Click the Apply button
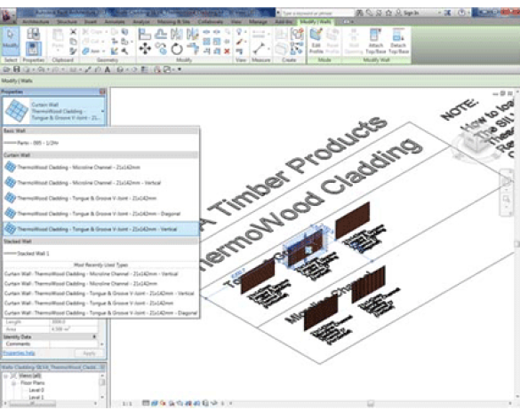520x418 pixels. (x=89, y=353)
